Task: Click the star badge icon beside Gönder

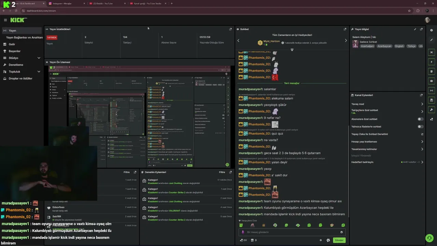Action: coord(328,240)
